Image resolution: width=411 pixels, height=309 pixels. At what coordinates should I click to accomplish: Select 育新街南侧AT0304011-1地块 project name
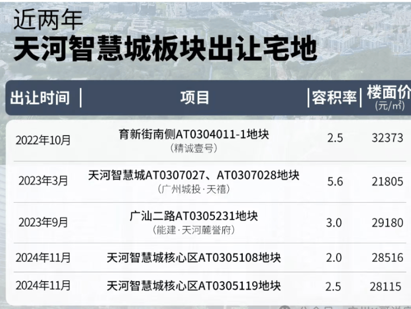coord(194,134)
